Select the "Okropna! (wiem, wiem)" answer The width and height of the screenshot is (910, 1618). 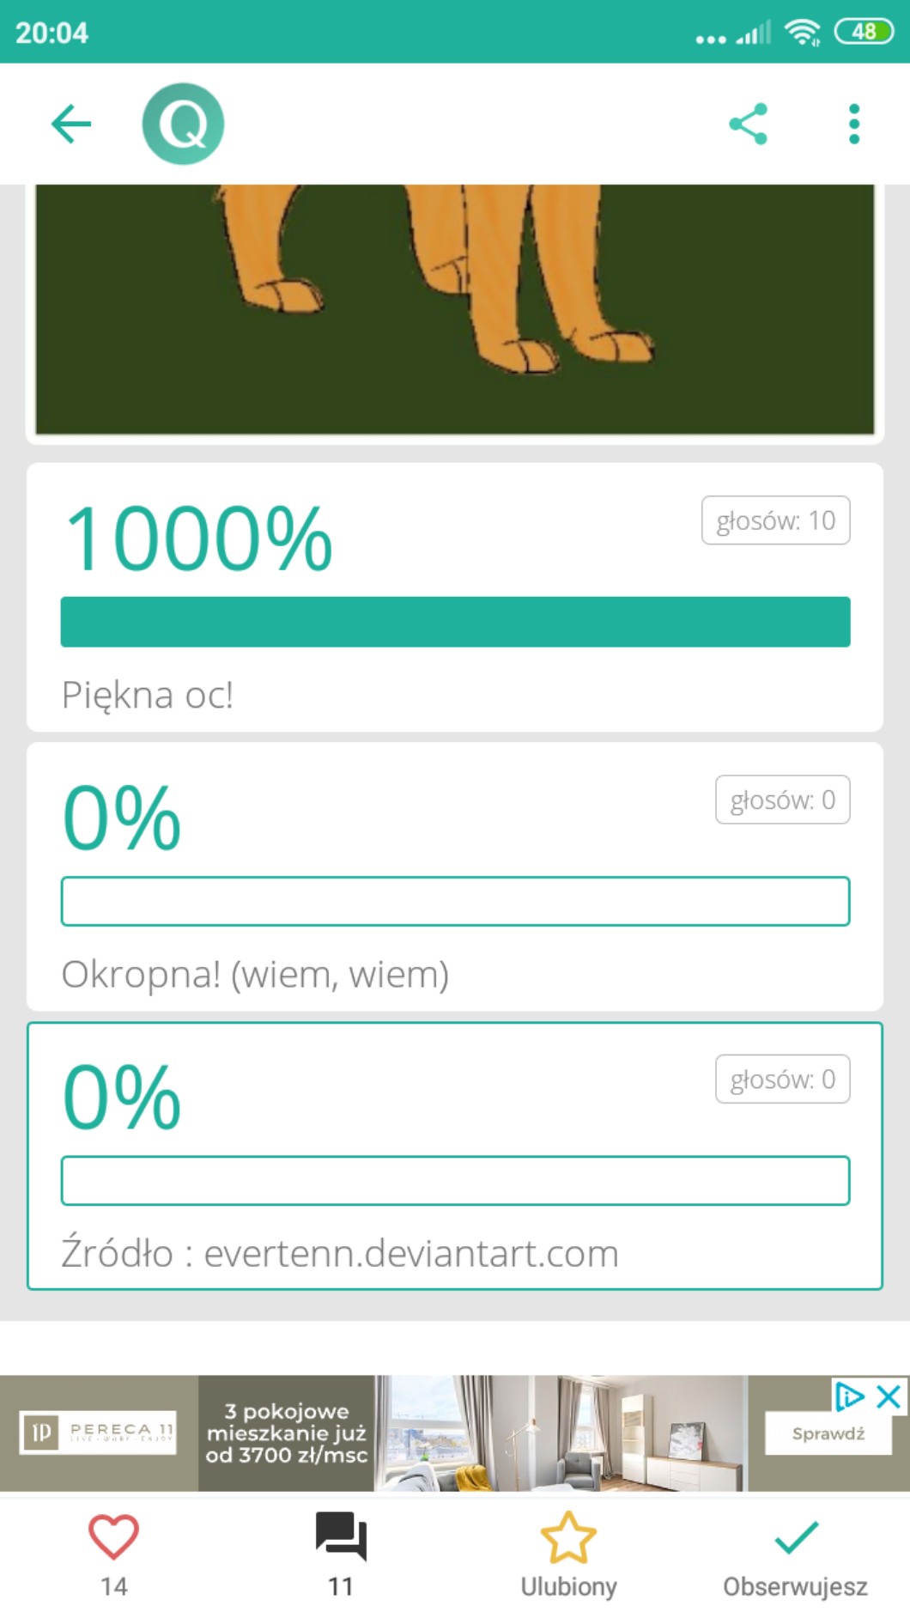click(x=255, y=975)
